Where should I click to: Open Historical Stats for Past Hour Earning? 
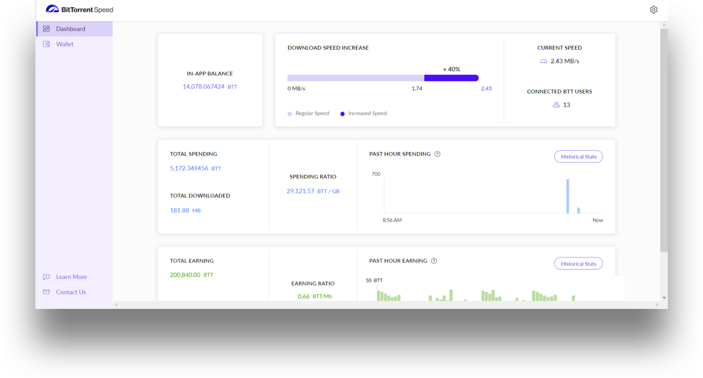tap(578, 263)
